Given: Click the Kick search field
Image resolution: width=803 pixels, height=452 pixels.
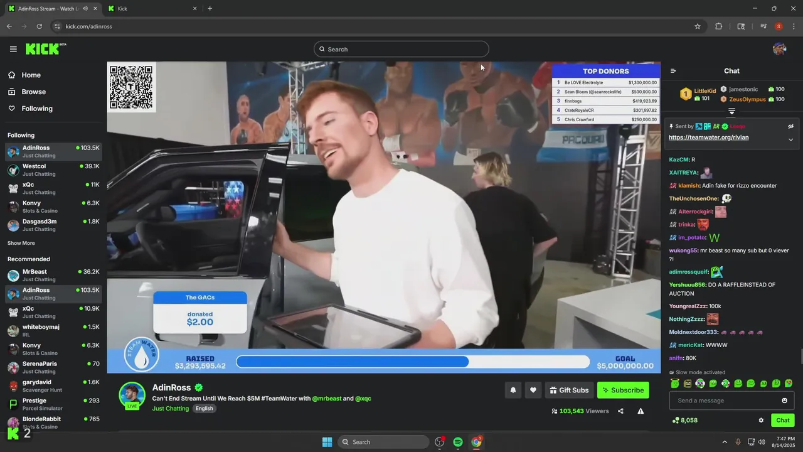Looking at the screenshot, I should [401, 49].
